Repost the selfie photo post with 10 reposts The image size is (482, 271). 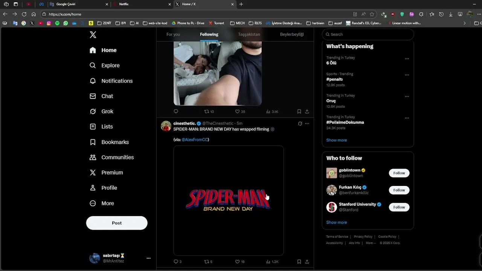[209, 111]
